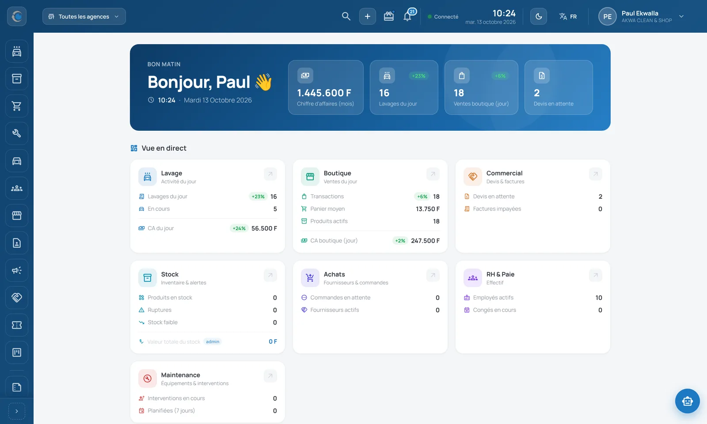Expand the Paul Ekwalla user menu chevron

[681, 16]
